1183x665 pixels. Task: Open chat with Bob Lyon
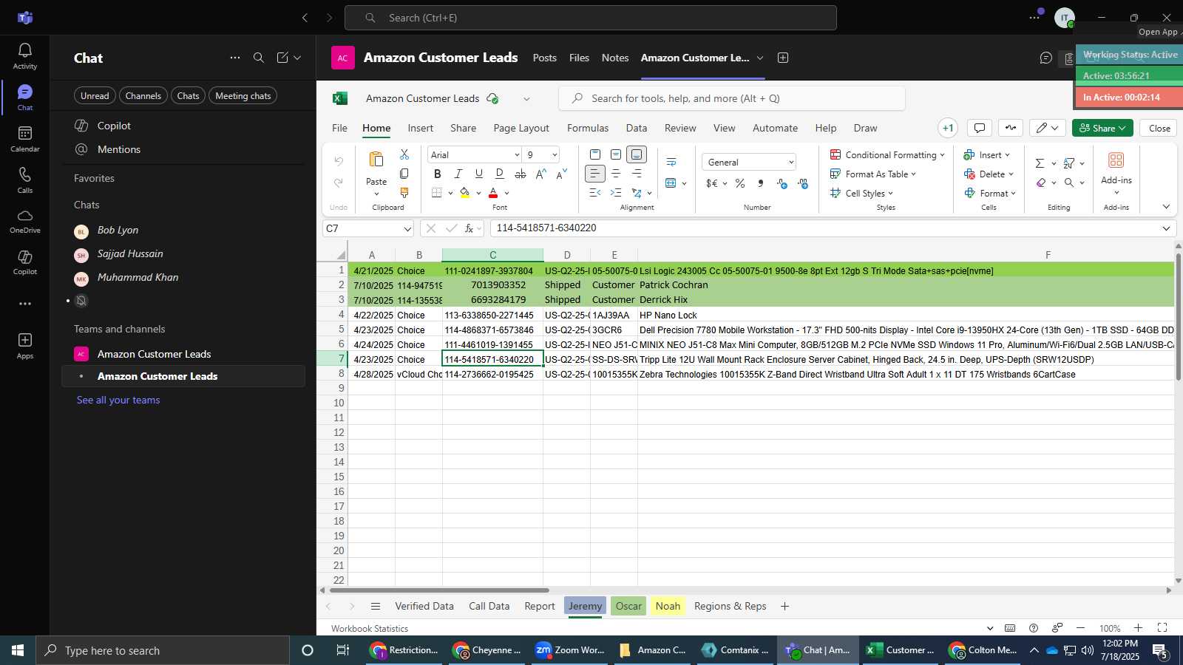pos(183,231)
